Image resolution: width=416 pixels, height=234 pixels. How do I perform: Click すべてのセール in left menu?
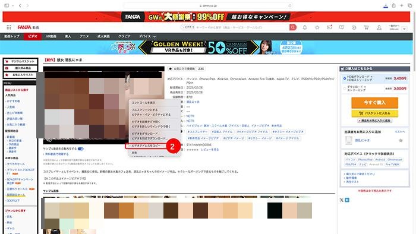(16, 164)
